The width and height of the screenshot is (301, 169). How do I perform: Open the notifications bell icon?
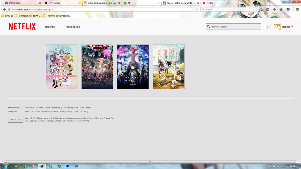pos(268,27)
